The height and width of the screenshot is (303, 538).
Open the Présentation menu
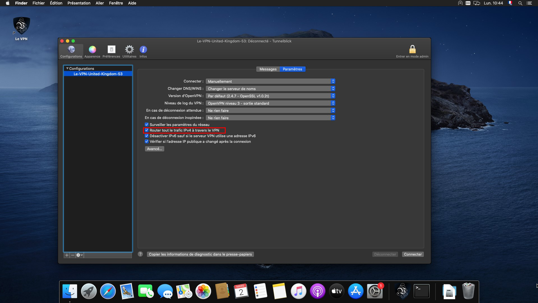coord(79,3)
